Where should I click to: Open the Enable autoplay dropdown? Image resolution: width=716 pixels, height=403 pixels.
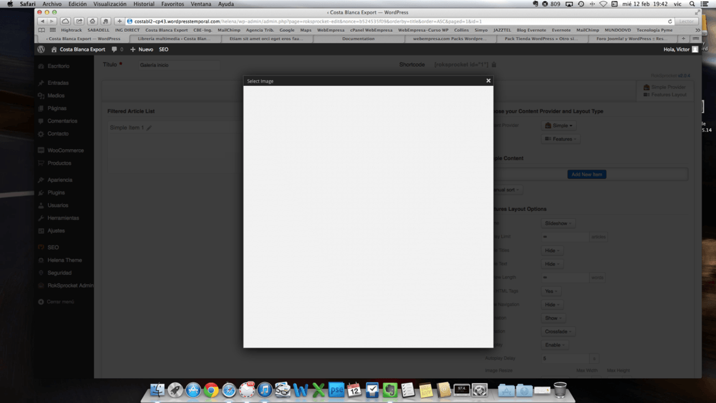[x=555, y=345]
